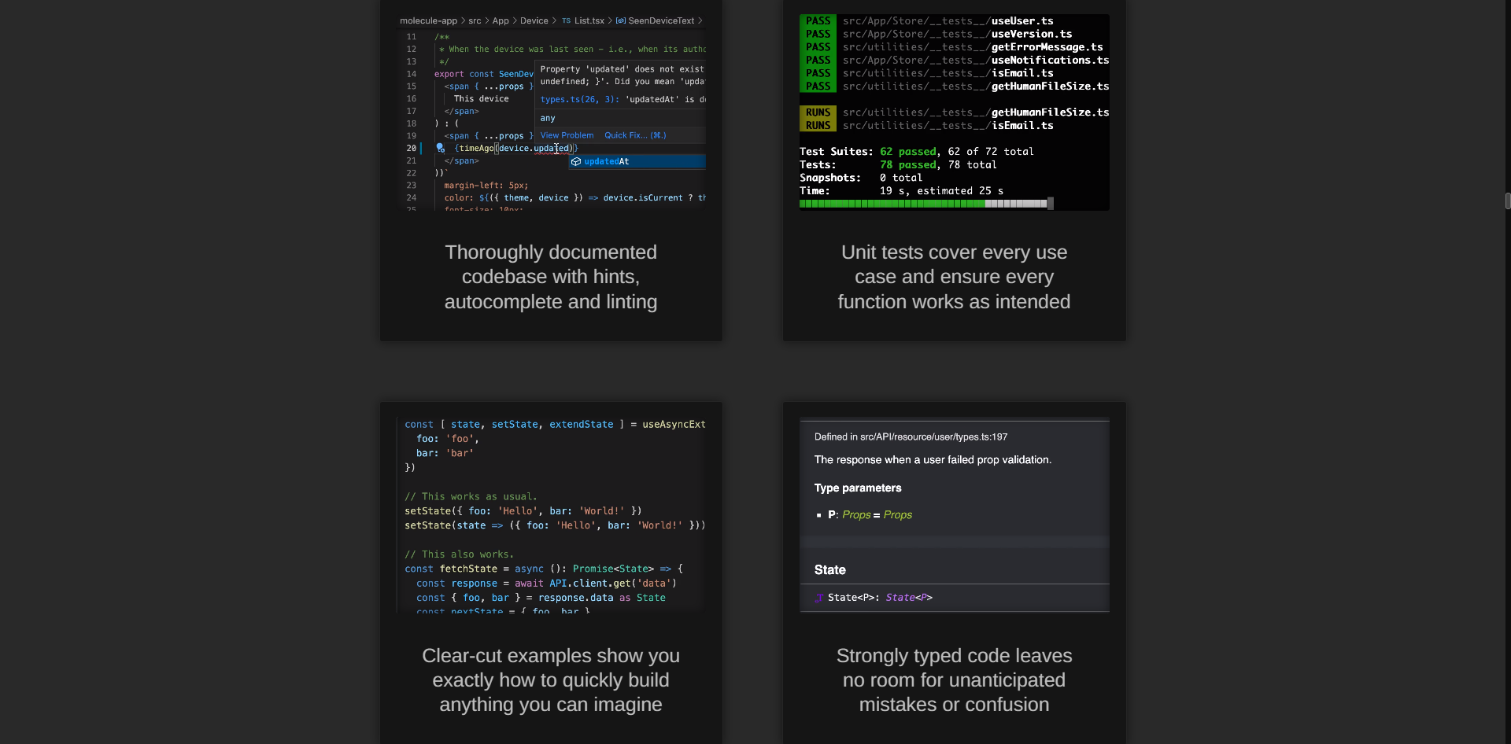Select Device in the breadcrumb path

(x=534, y=20)
